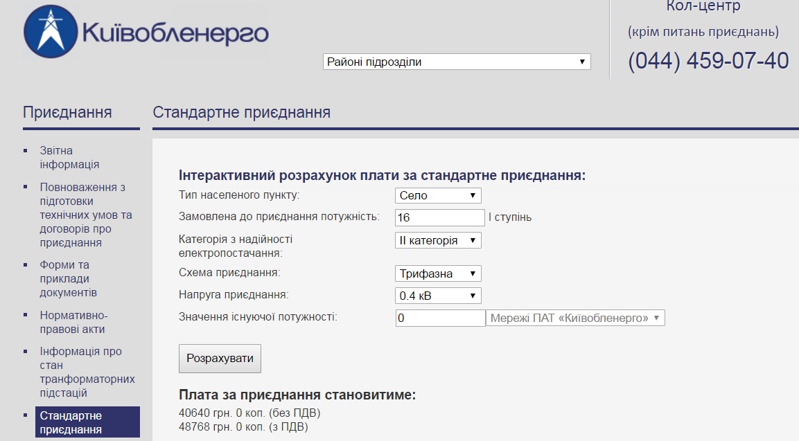Viewport: 799px width, 441px height.
Task: Select the Стандартне приєднання menu item
Action: click(x=87, y=422)
